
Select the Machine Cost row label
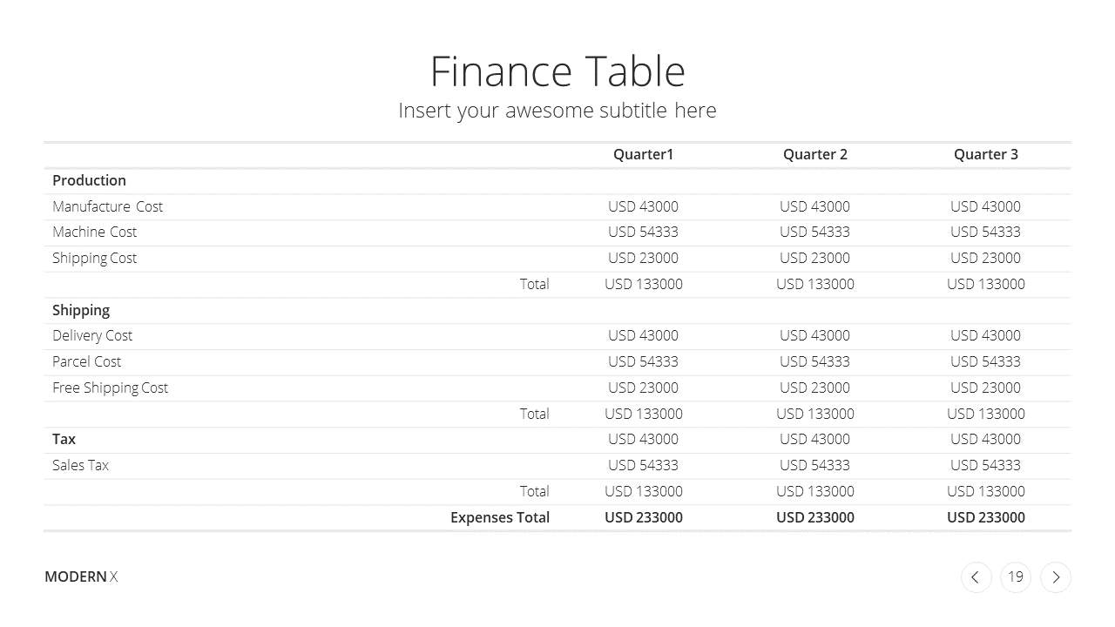tap(94, 232)
